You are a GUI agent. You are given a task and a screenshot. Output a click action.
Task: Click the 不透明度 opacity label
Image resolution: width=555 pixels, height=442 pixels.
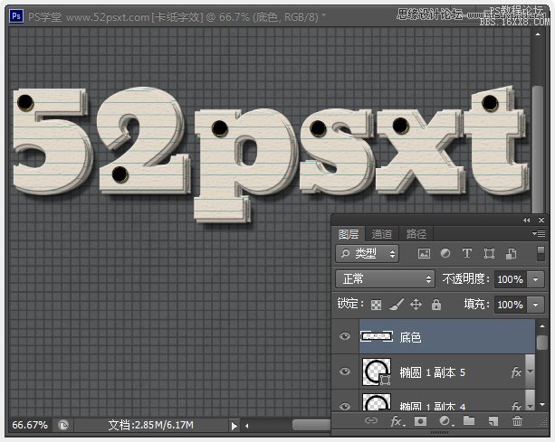(465, 279)
